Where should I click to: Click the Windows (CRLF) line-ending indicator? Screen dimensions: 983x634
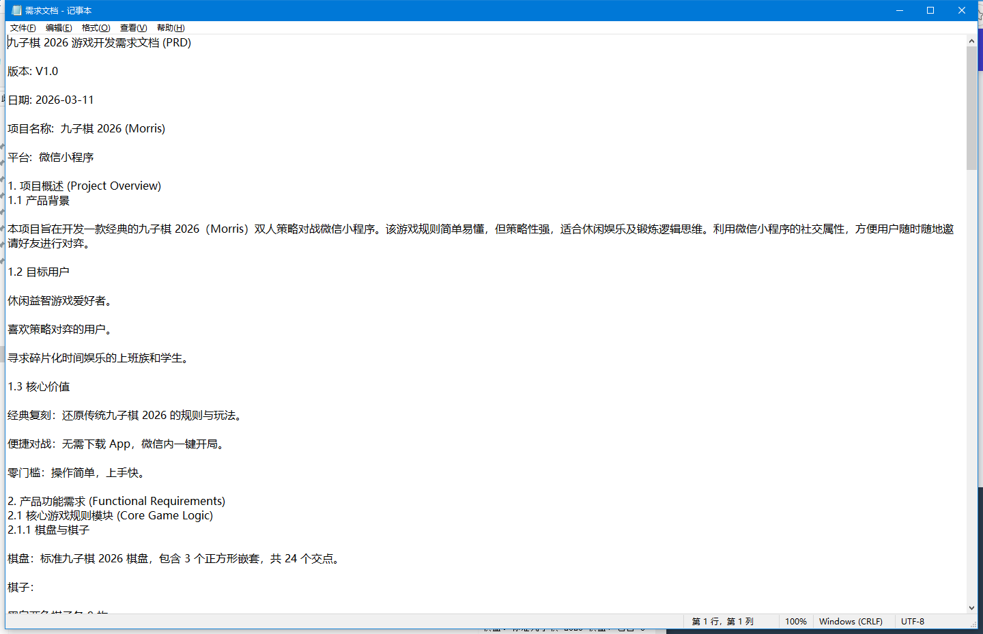coord(851,621)
